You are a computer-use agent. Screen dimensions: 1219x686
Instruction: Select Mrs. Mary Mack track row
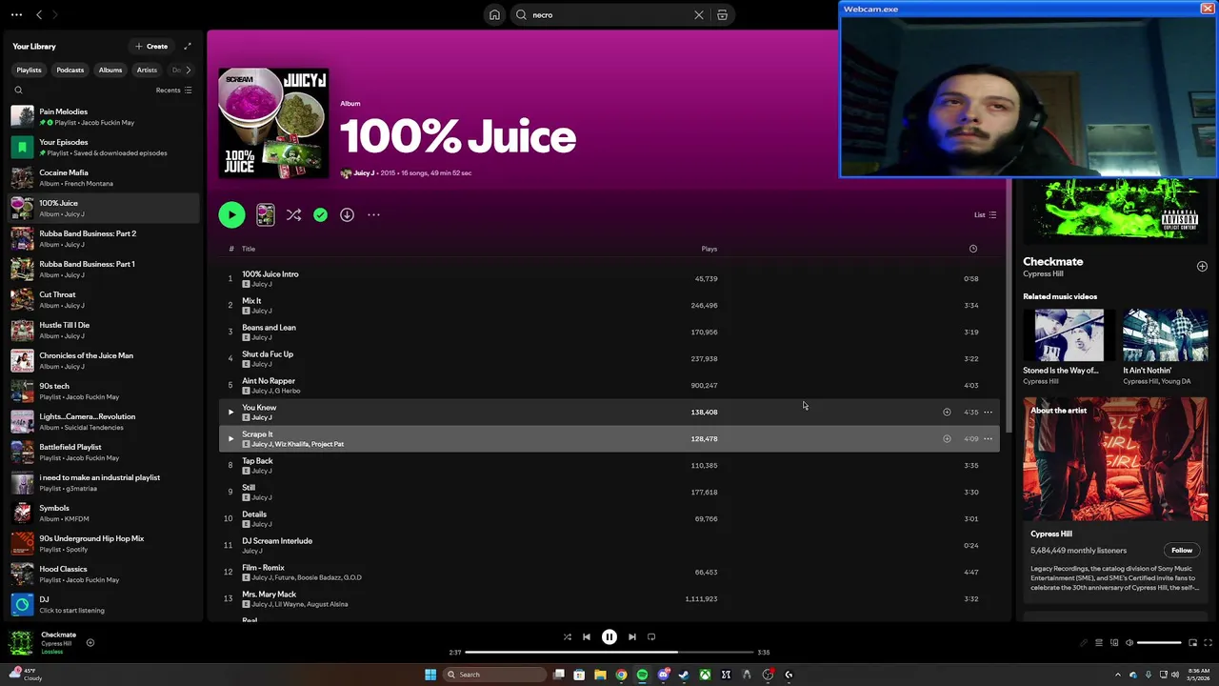[x=609, y=599]
